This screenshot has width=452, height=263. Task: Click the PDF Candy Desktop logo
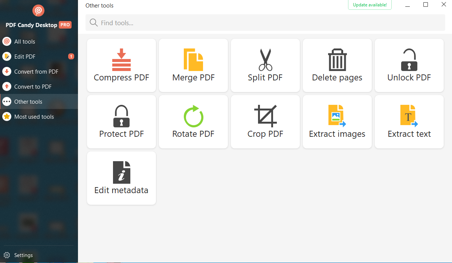click(x=38, y=11)
